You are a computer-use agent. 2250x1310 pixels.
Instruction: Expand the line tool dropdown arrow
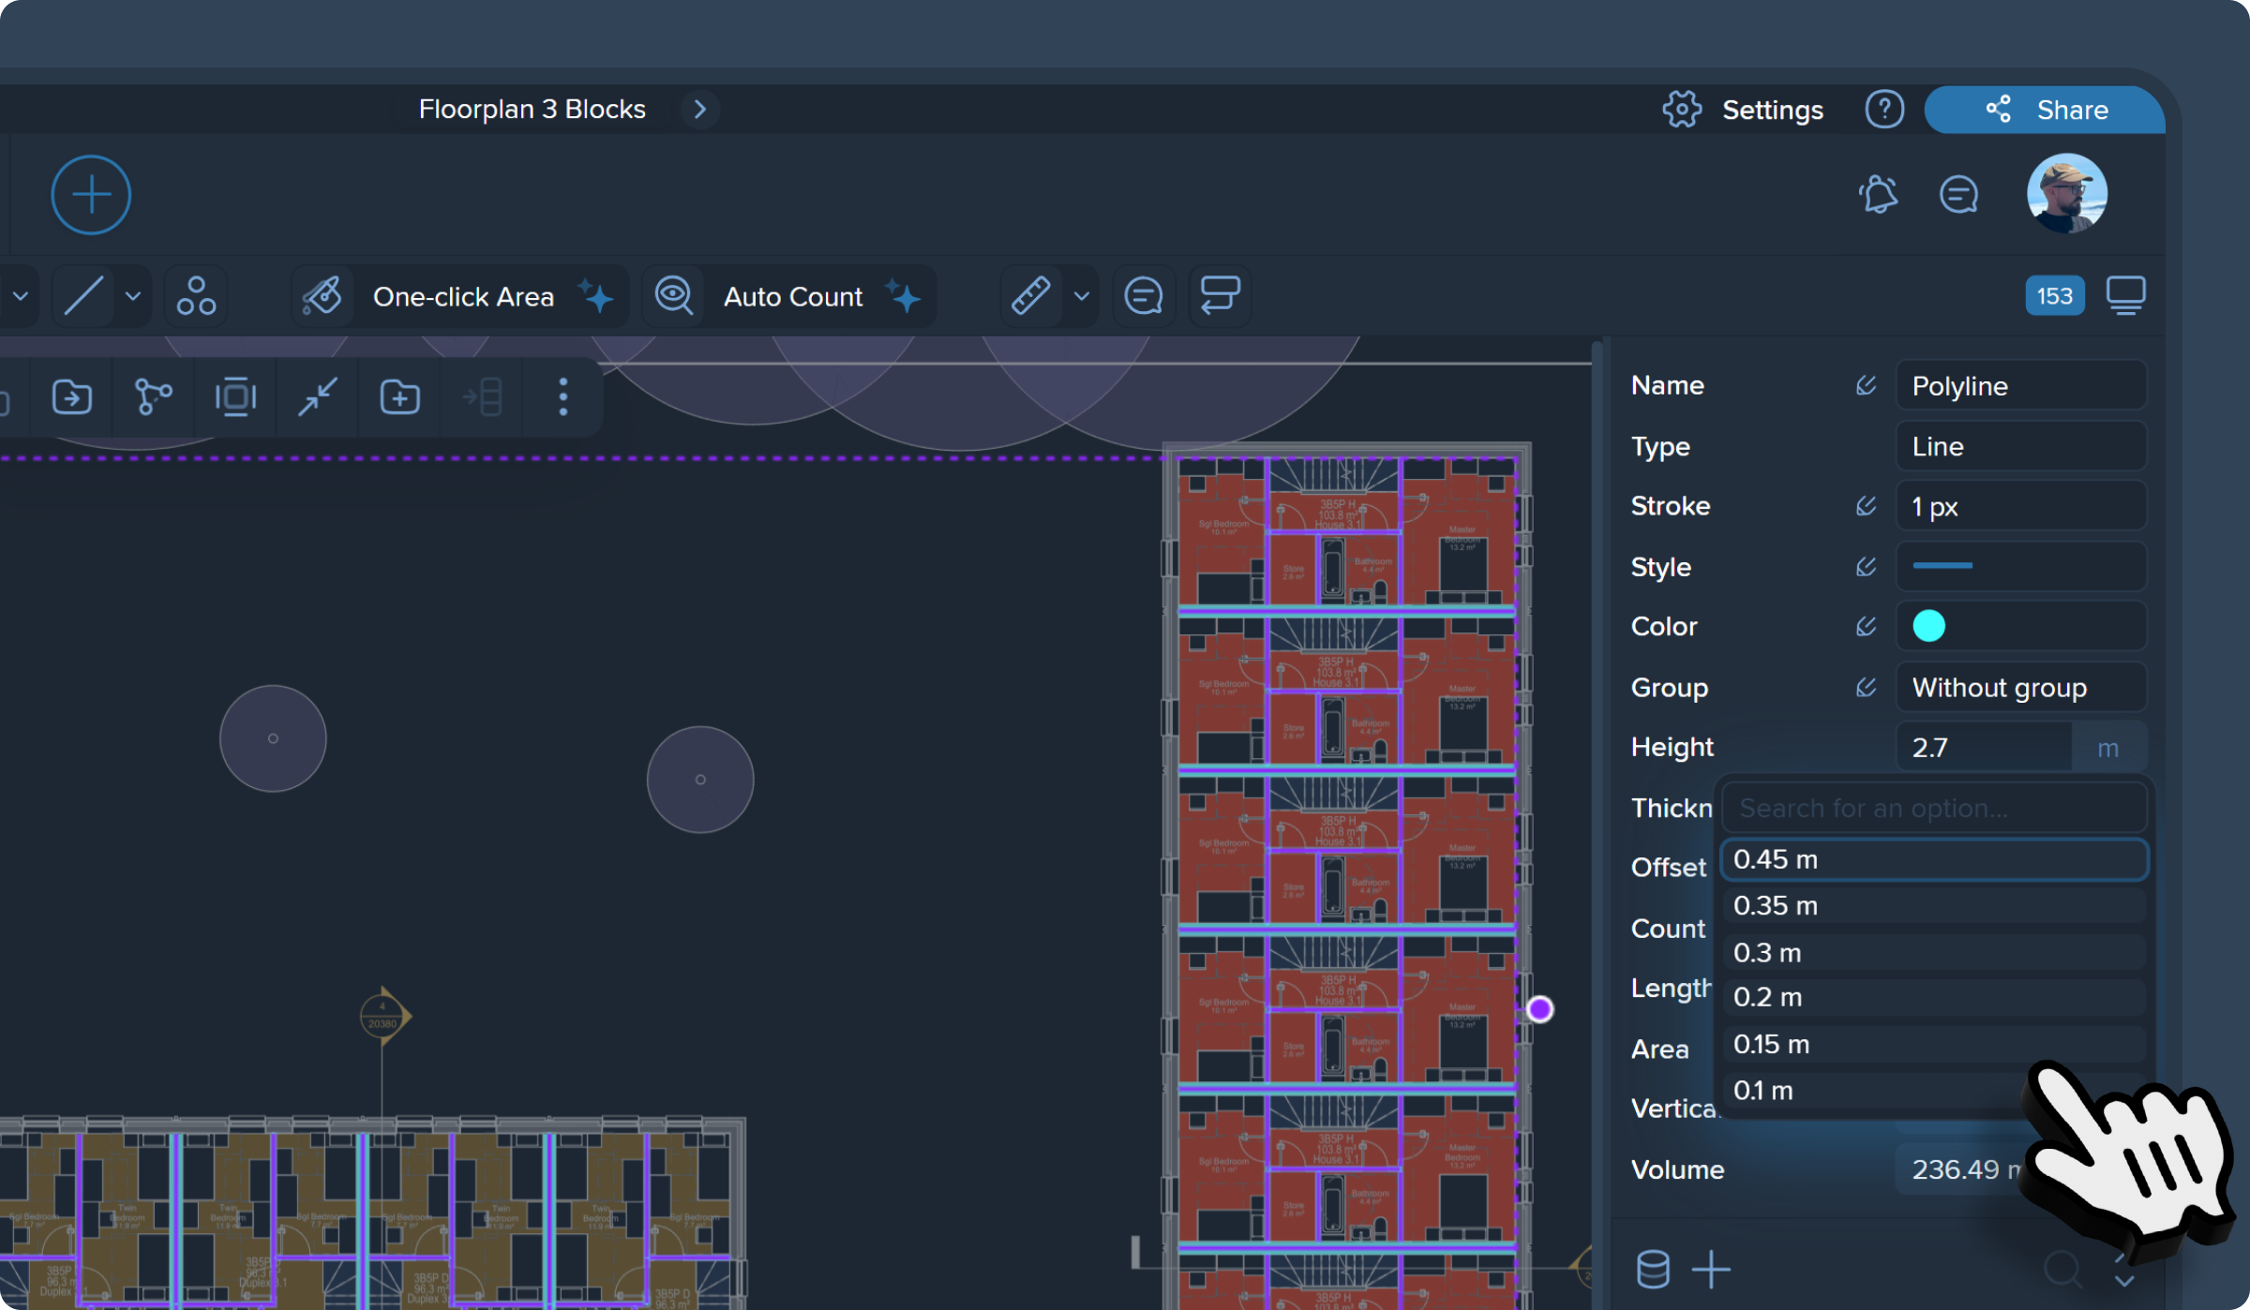tap(133, 296)
